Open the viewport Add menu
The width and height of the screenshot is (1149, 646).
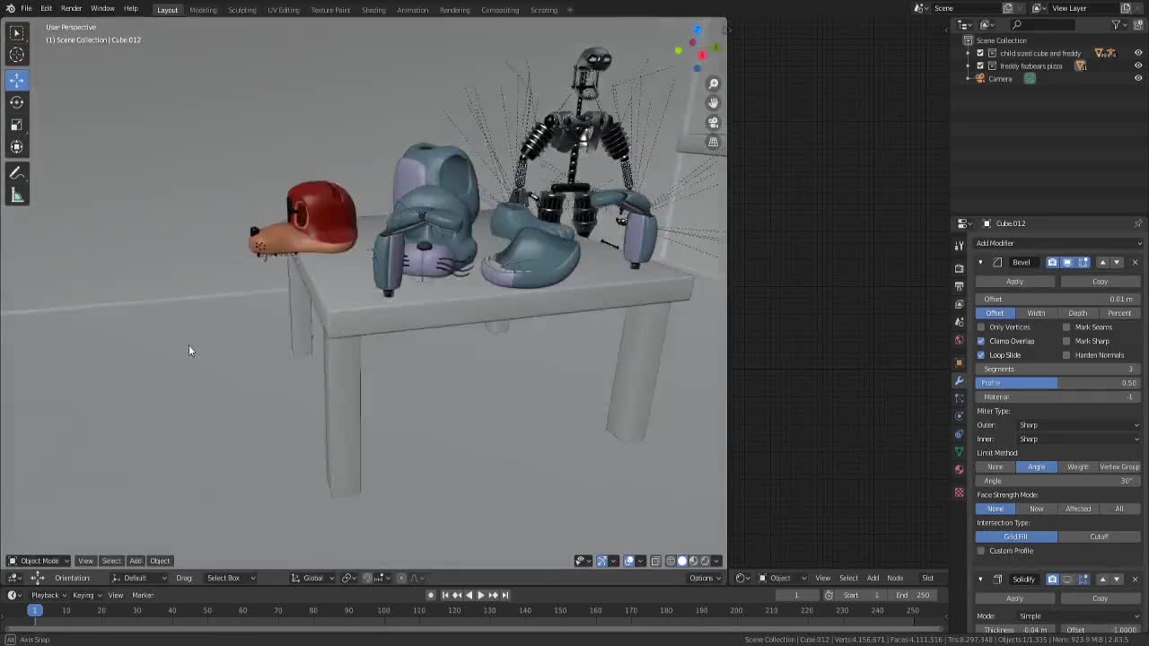(136, 561)
